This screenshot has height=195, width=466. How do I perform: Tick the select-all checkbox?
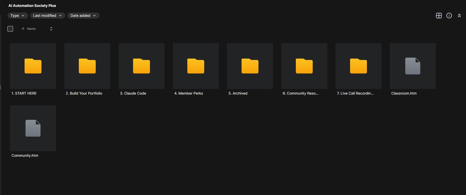[x=10, y=29]
